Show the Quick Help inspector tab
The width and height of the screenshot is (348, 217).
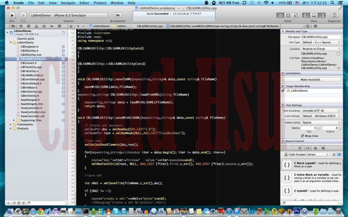(315, 26)
